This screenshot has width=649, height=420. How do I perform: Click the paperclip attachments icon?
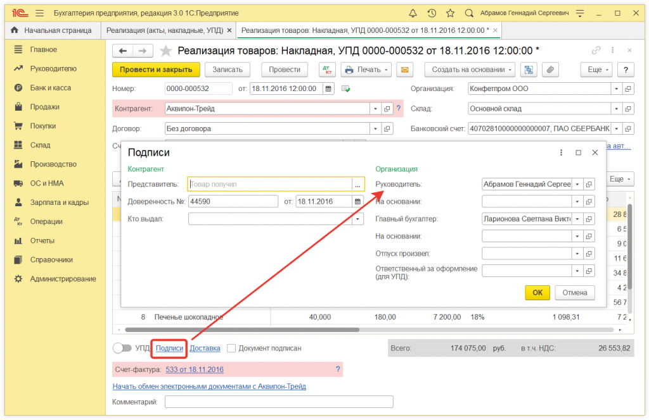pos(549,70)
